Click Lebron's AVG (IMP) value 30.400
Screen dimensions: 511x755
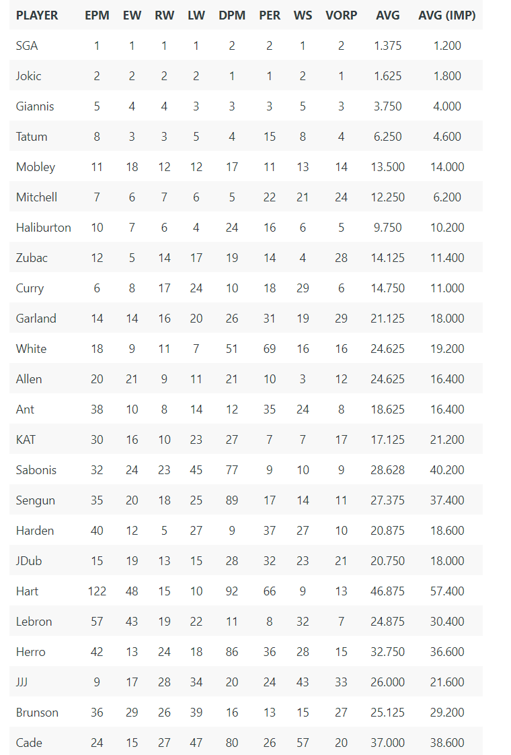tap(447, 622)
